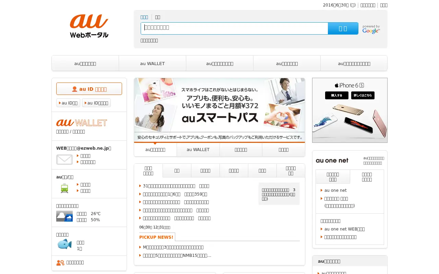
Task: Open the au WALLET logo in sidebar
Action: click(x=82, y=123)
